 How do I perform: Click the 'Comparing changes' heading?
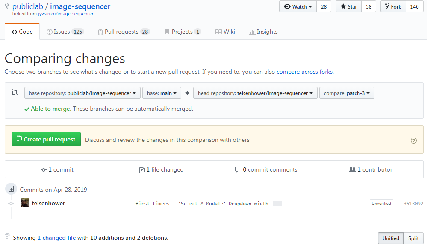point(65,59)
